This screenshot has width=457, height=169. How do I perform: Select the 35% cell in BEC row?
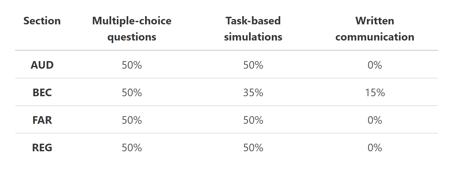point(253,93)
